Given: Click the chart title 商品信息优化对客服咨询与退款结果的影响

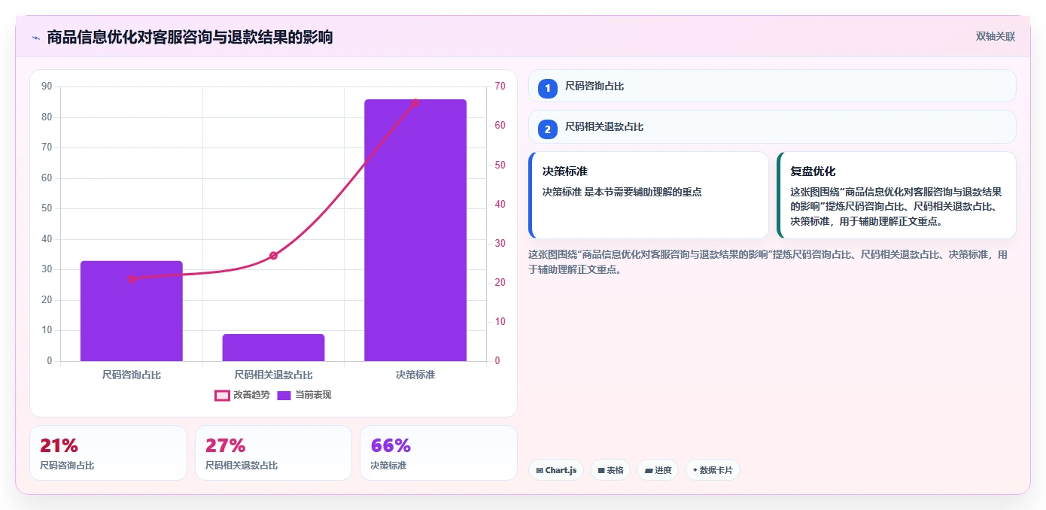Looking at the screenshot, I should point(190,37).
